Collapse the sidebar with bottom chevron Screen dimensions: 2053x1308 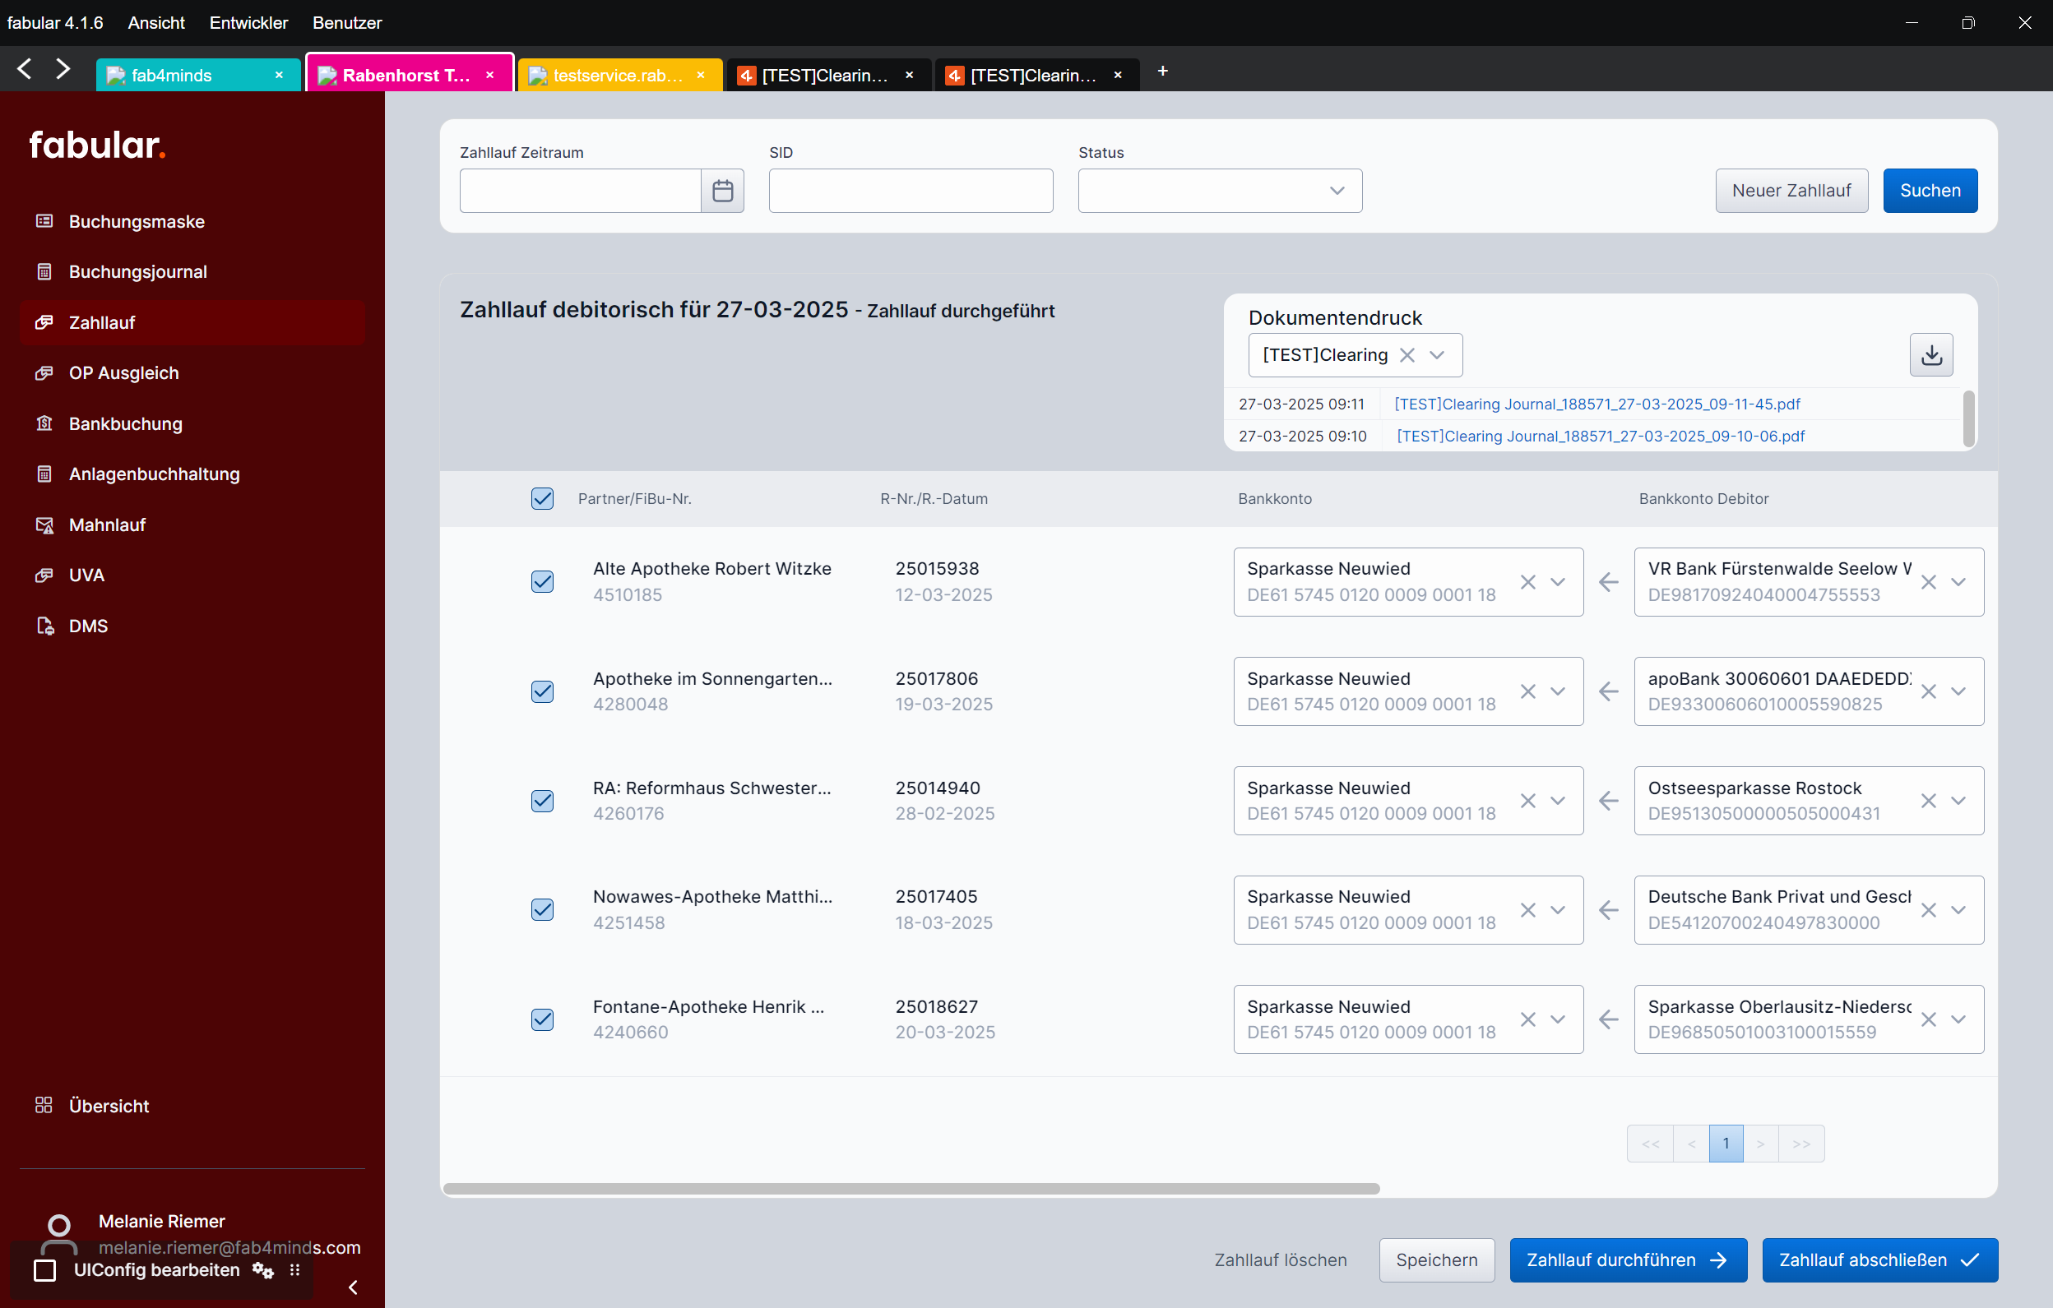(353, 1287)
